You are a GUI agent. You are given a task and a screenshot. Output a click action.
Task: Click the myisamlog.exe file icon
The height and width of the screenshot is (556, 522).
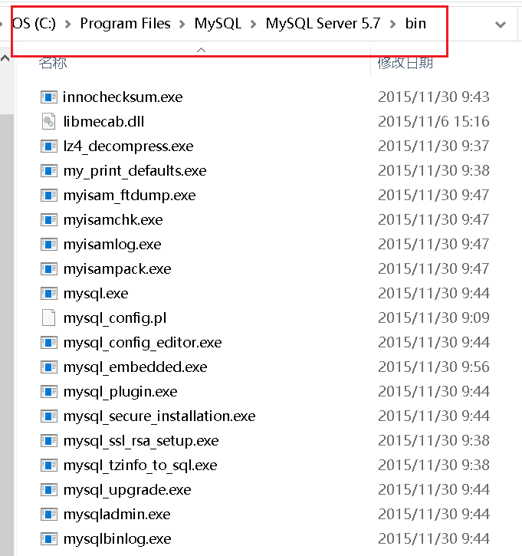click(x=49, y=245)
